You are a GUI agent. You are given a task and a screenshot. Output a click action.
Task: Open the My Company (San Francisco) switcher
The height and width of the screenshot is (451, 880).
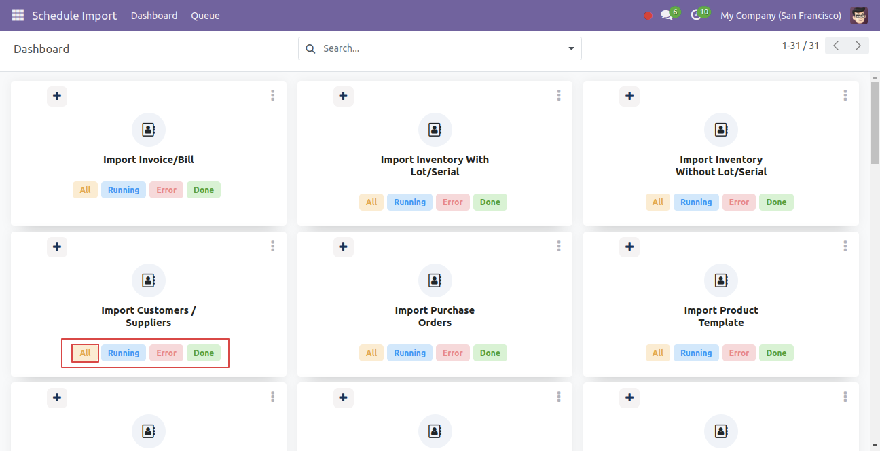(x=781, y=16)
